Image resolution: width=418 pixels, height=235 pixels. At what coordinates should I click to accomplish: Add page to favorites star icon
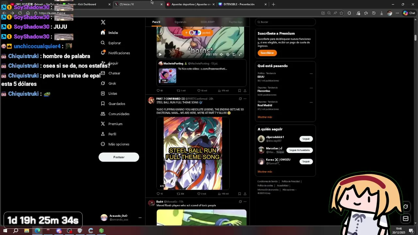pos(341,13)
